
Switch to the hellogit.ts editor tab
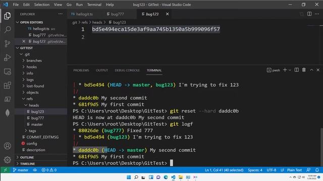tap(84, 14)
